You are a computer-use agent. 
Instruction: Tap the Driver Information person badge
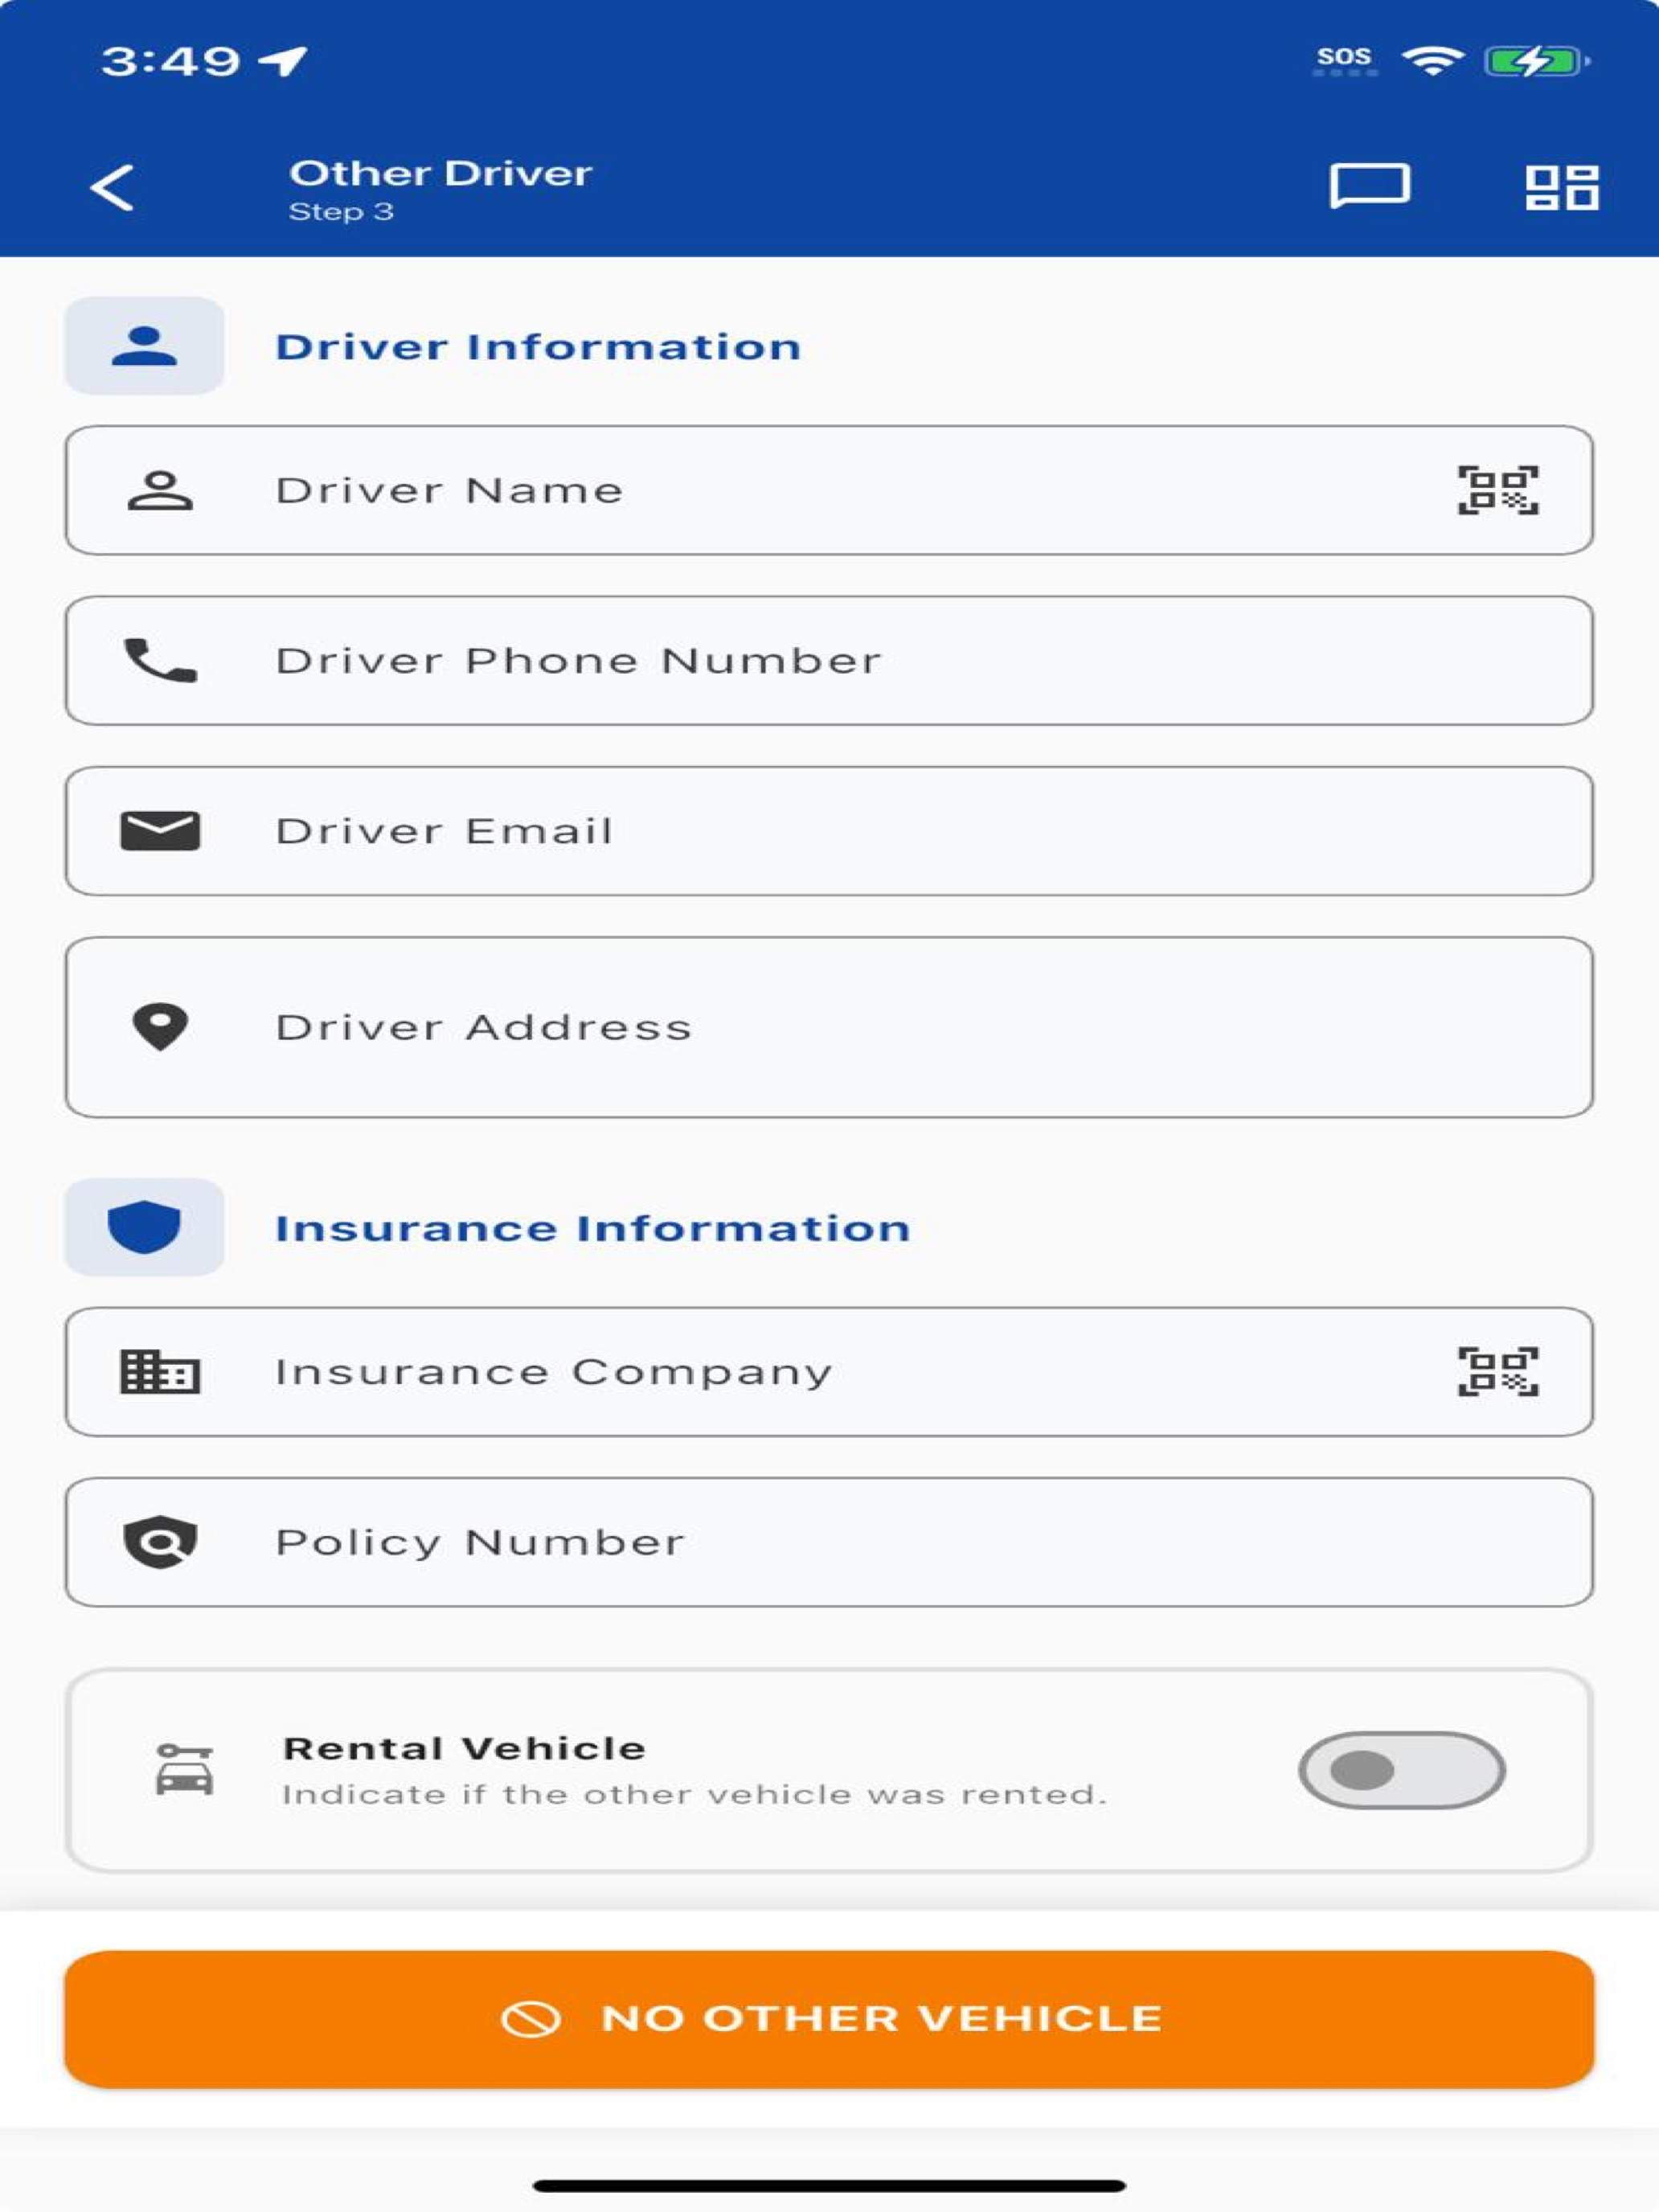click(x=144, y=346)
